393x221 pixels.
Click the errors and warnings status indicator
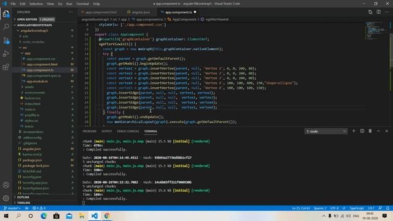click(39, 208)
